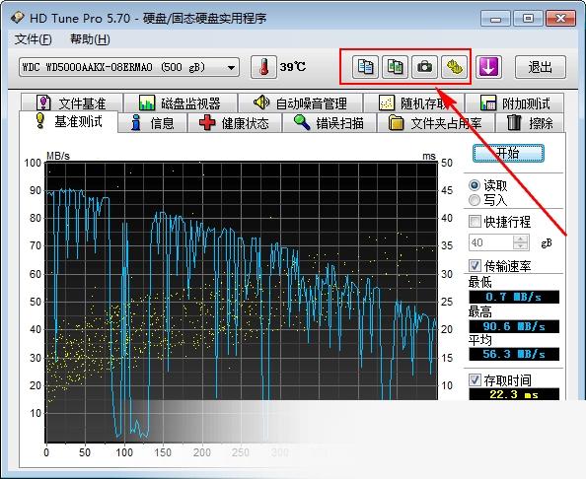Select the 读取 radio button
The image size is (586, 479).
[475, 185]
